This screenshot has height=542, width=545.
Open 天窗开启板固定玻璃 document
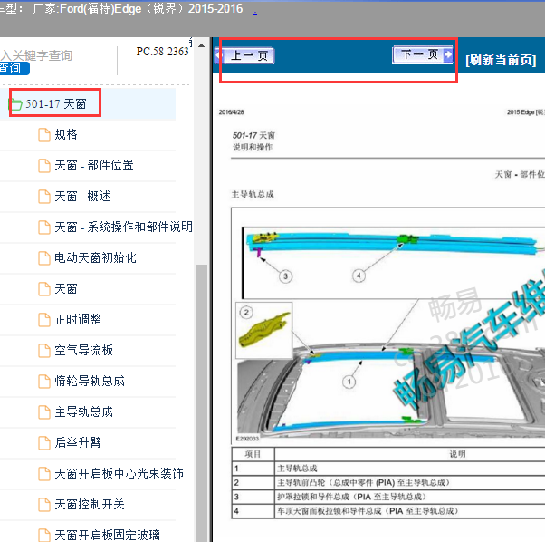(x=107, y=535)
